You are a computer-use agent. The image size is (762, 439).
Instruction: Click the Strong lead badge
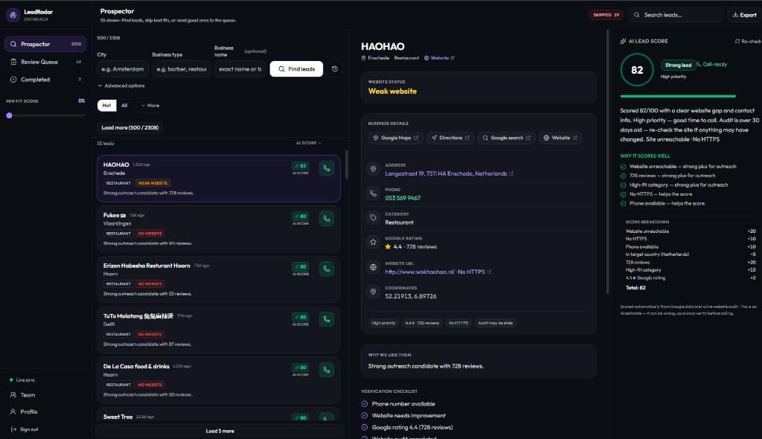pyautogui.click(x=678, y=65)
